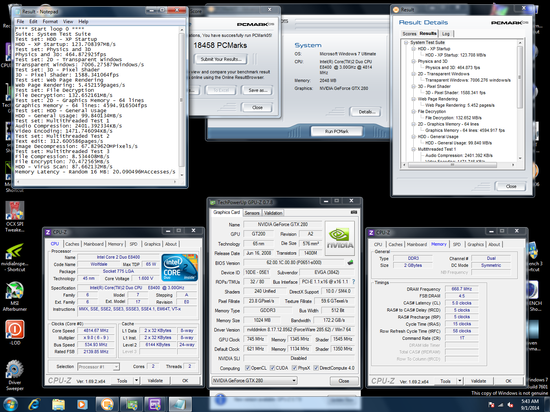Collapse HDD - XP Startup tree node
This screenshot has width=550, height=412.
[414, 49]
